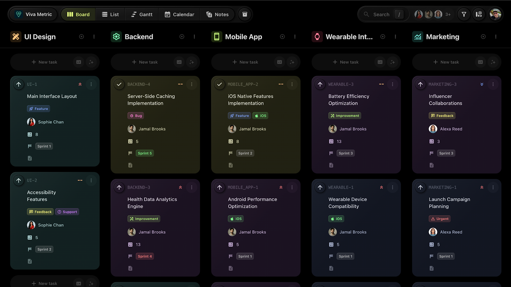Open the archive icon next to Notes tab

(245, 14)
